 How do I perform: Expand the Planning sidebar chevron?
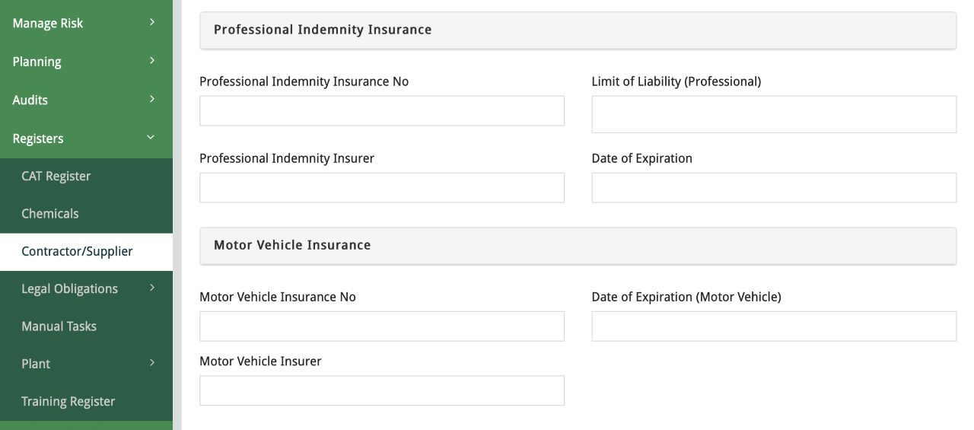(x=152, y=61)
